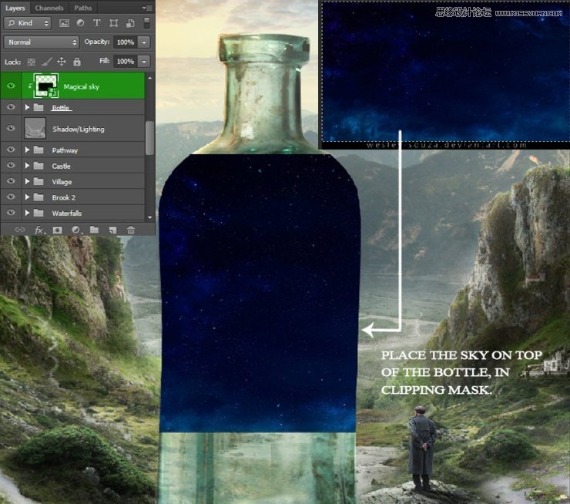
Task: Switch to the Layers tab
Action: [x=15, y=8]
